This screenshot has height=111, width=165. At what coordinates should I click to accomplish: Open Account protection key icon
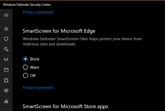(6, 49)
